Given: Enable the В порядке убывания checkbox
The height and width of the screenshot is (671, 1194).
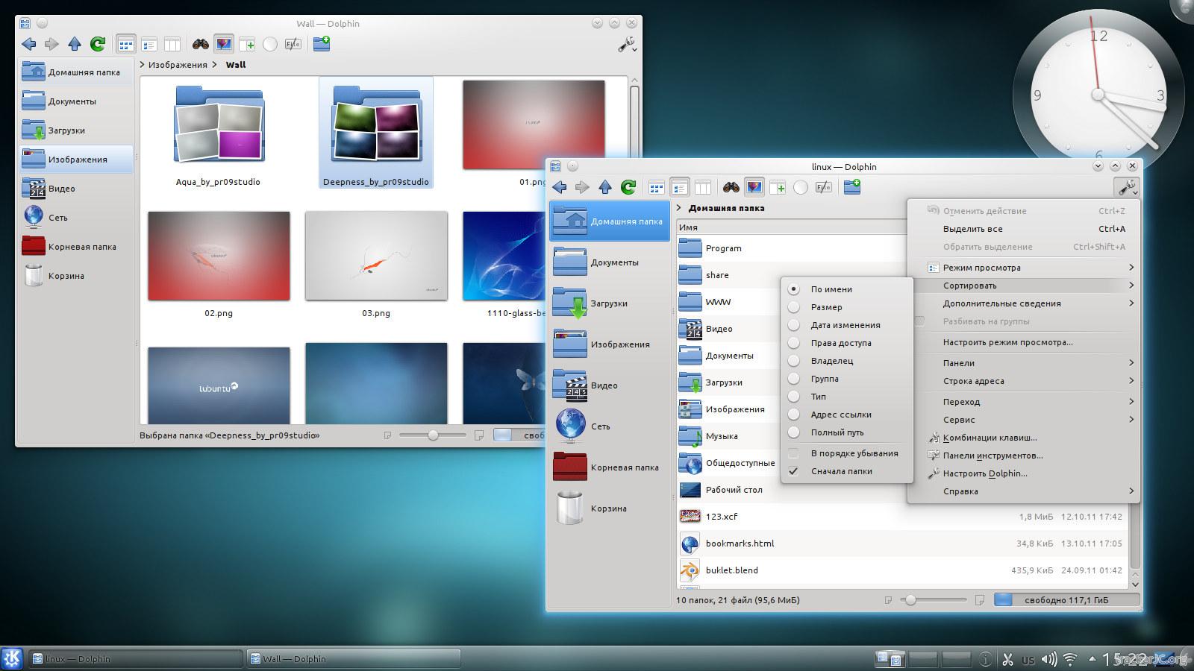Looking at the screenshot, I should (794, 453).
